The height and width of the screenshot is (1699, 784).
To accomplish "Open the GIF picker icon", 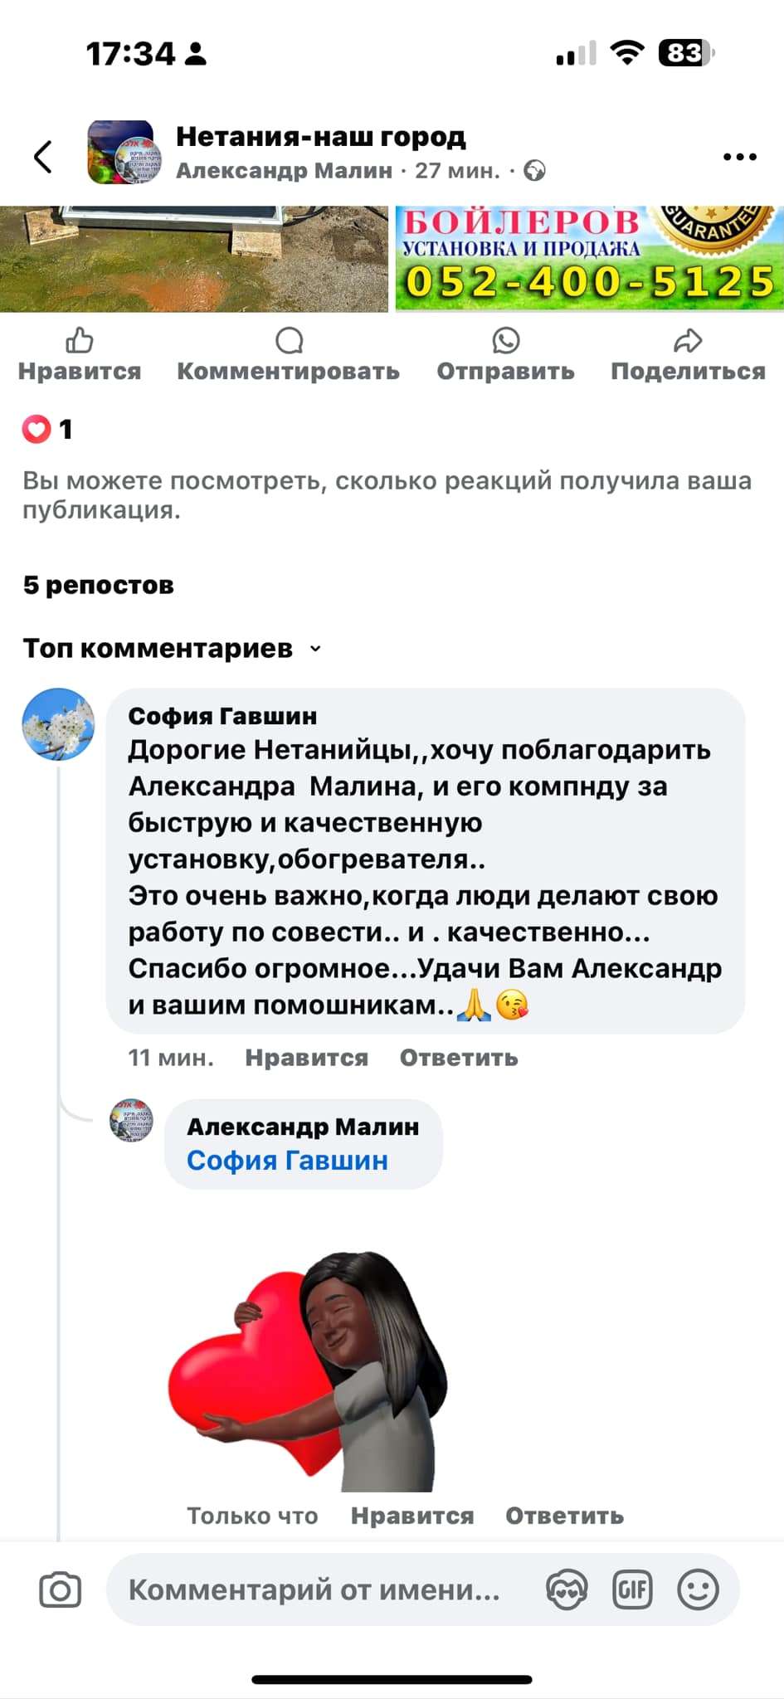I will (632, 1590).
